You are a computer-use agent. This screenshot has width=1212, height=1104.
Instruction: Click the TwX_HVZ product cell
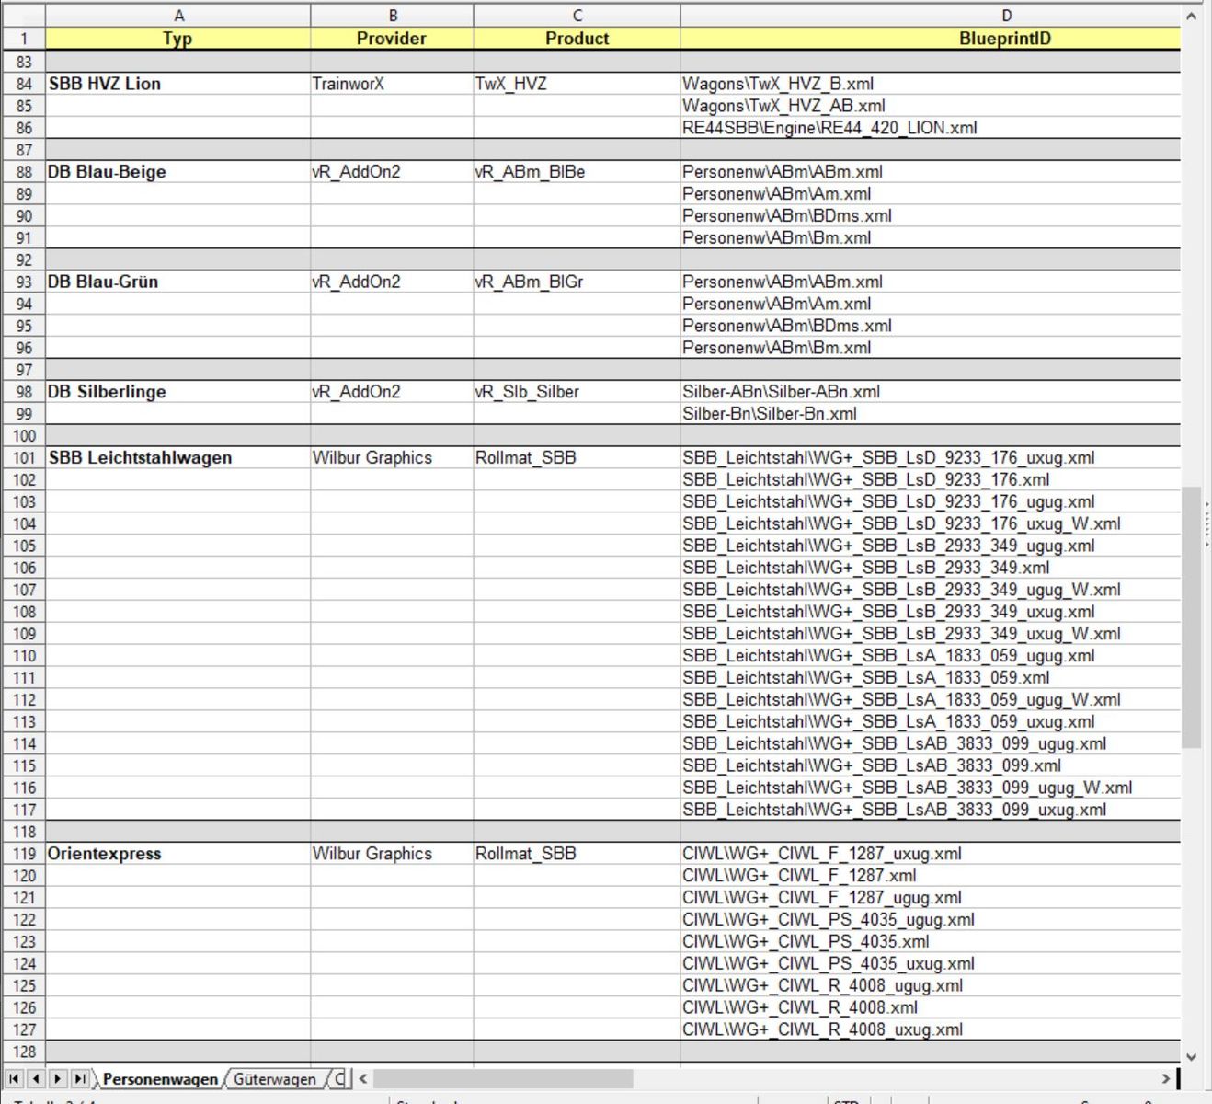(x=577, y=84)
